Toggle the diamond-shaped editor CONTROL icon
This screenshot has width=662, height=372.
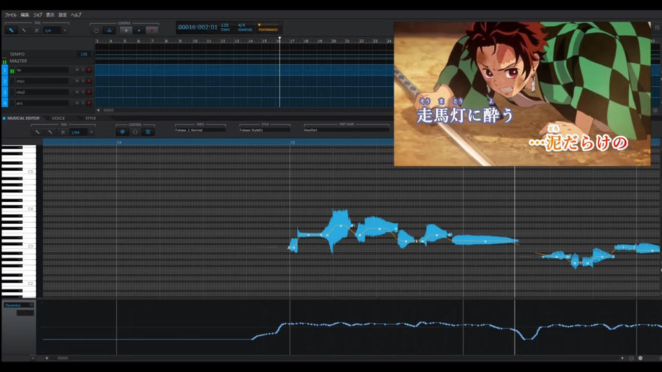click(x=135, y=132)
